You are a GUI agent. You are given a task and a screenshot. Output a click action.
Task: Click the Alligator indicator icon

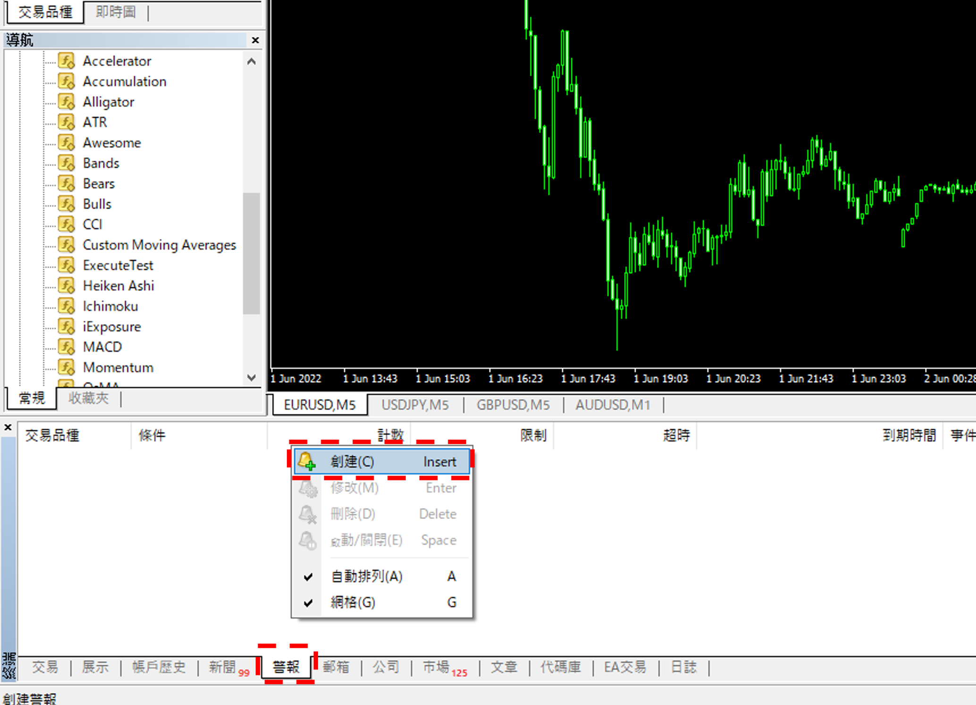click(67, 101)
